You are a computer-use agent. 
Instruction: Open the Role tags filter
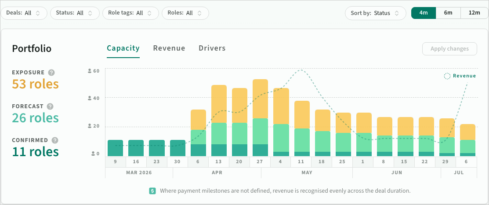pyautogui.click(x=130, y=13)
